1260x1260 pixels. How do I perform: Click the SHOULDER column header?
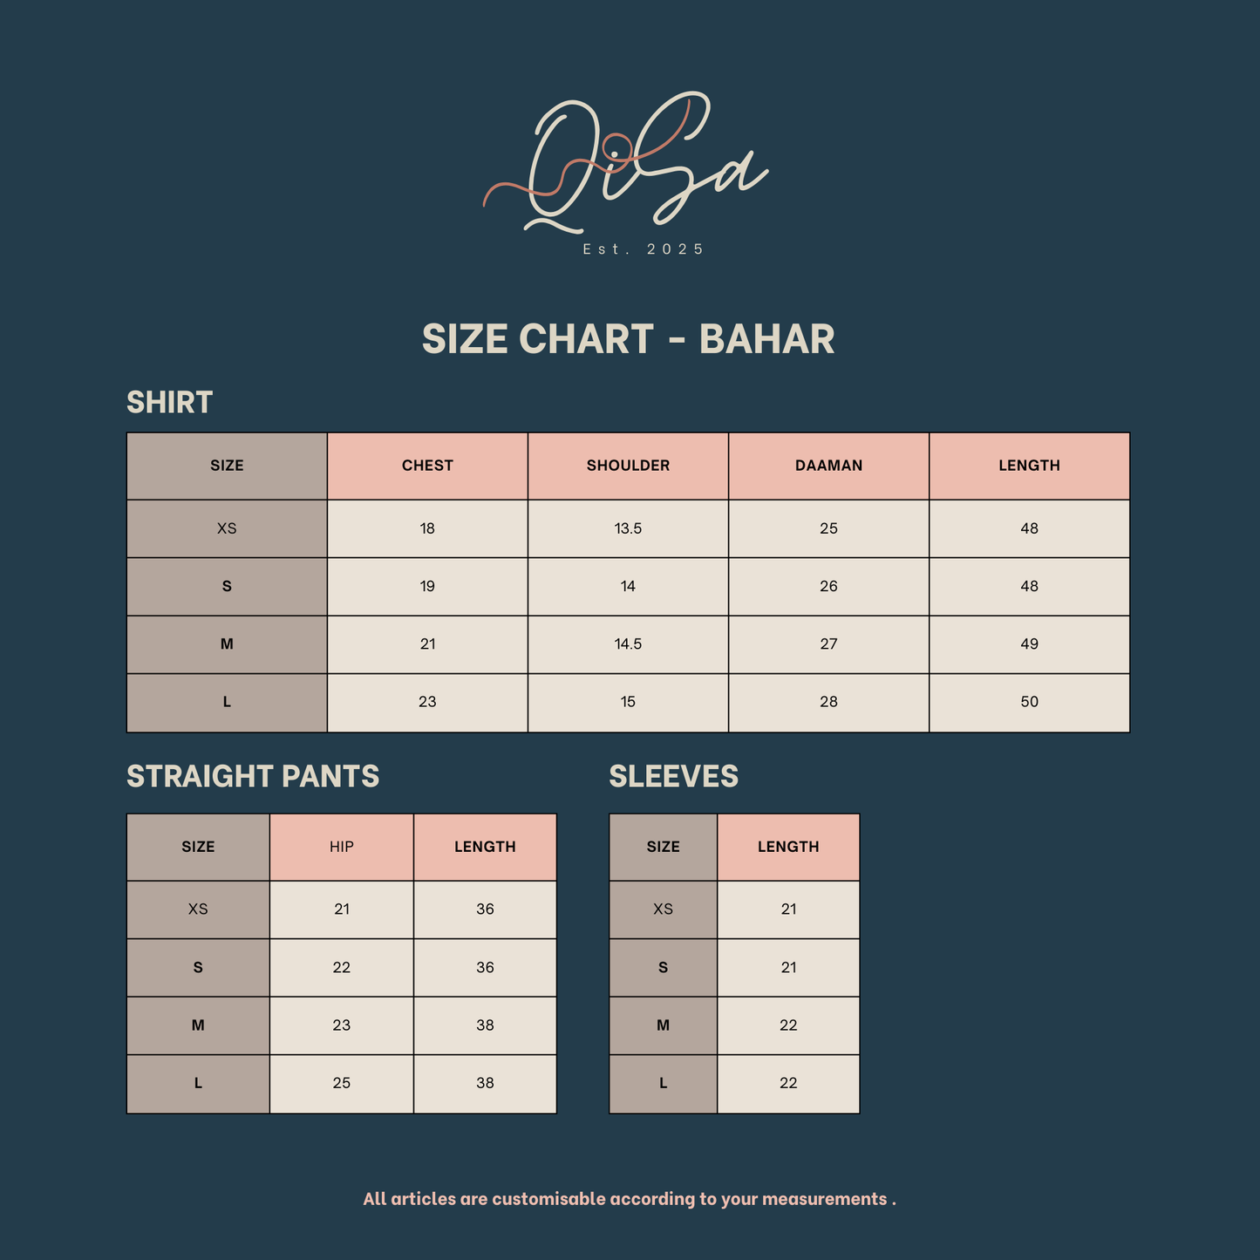tap(628, 466)
